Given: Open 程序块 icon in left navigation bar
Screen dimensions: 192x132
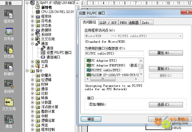Looking at the screenshot, I should [x=8, y=14].
